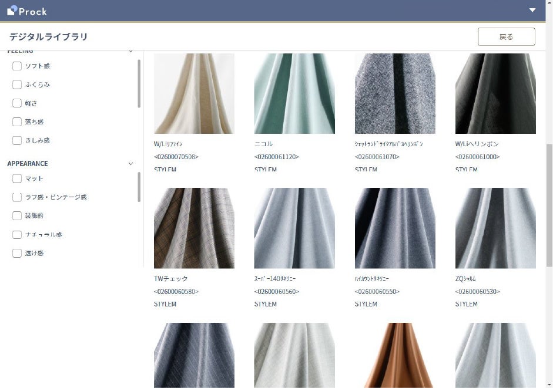The height and width of the screenshot is (388, 553).
Task: Open the シェットランド herringbone fabric thumbnail
Action: coord(395,93)
